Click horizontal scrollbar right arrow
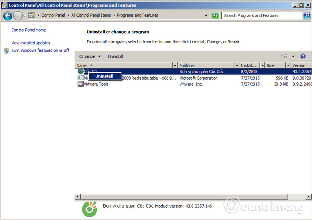312x220 pixels. [x=309, y=197]
